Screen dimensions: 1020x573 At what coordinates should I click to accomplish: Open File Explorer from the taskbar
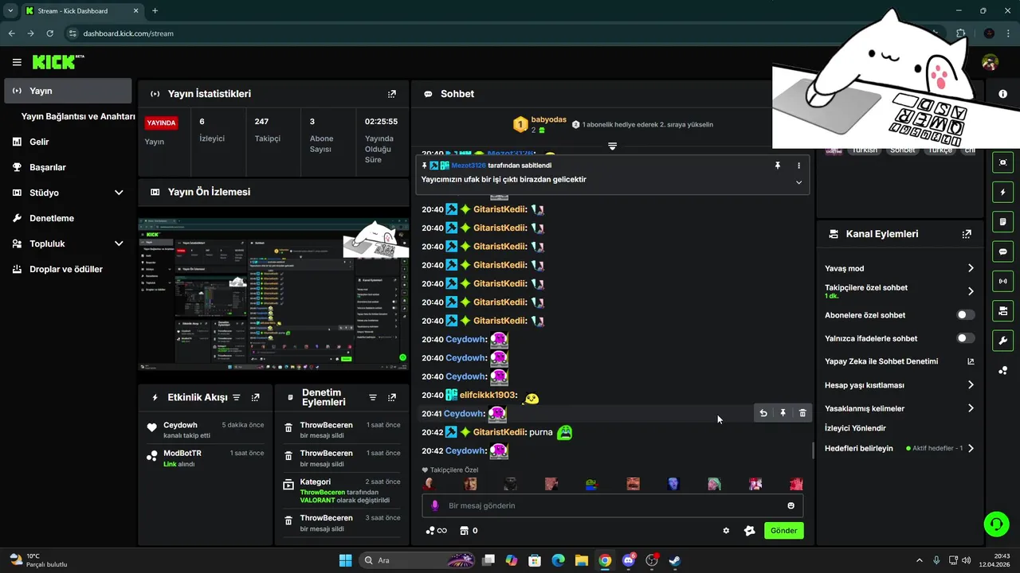click(582, 560)
